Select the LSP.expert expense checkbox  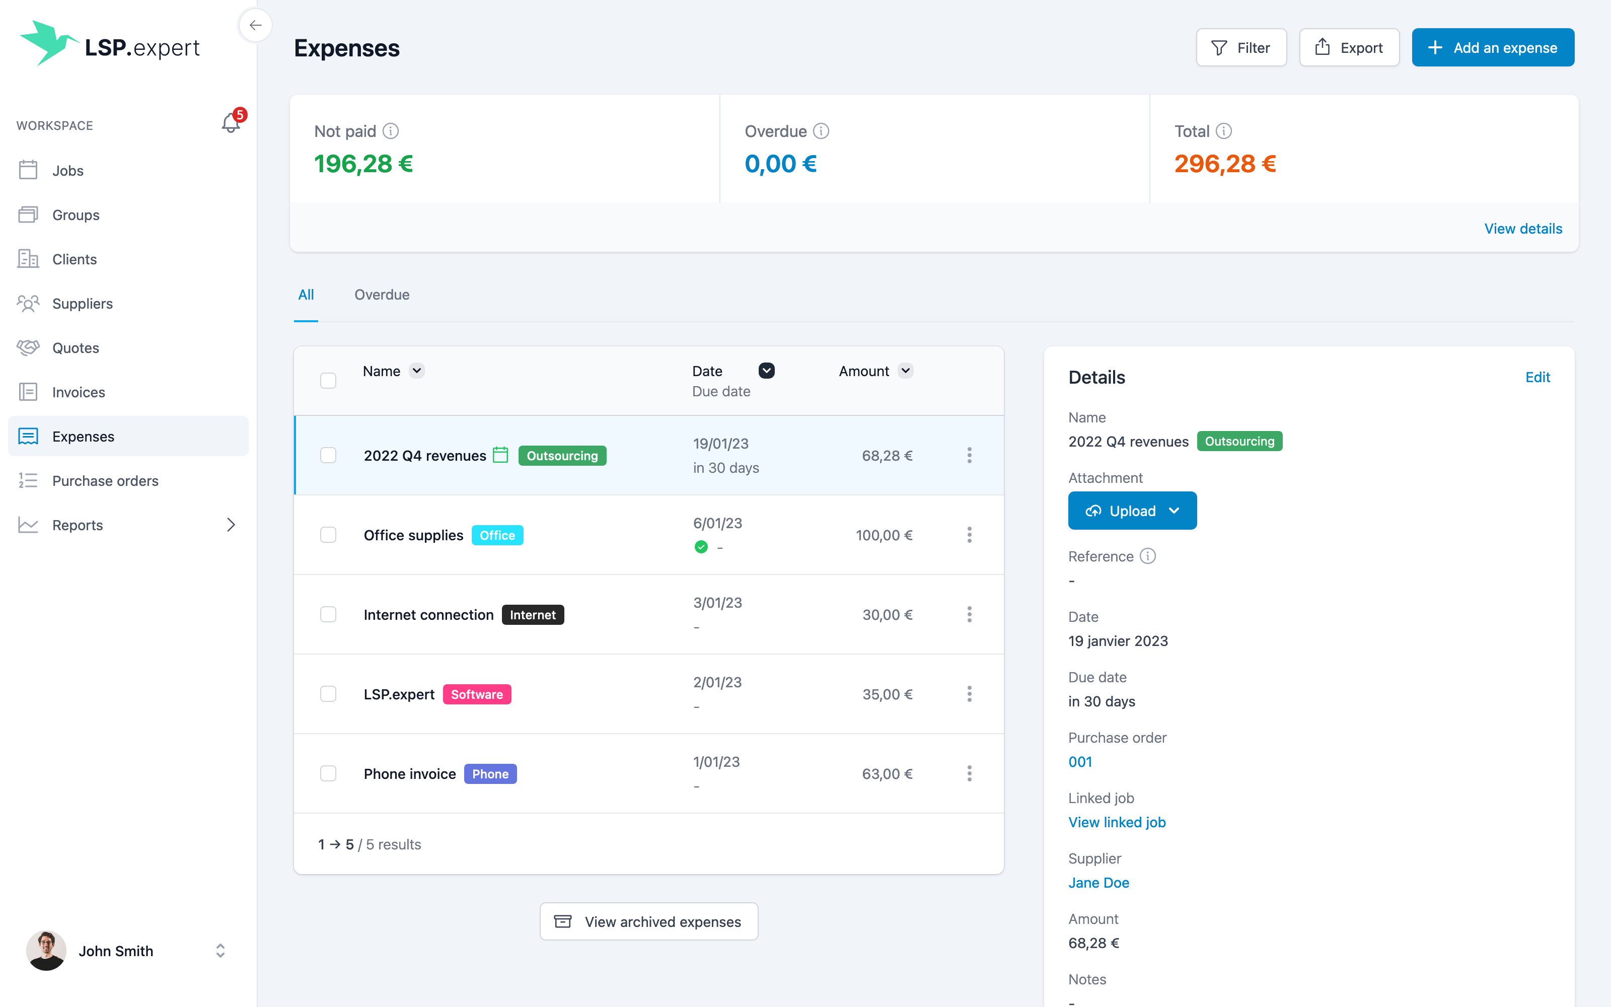coord(328,694)
